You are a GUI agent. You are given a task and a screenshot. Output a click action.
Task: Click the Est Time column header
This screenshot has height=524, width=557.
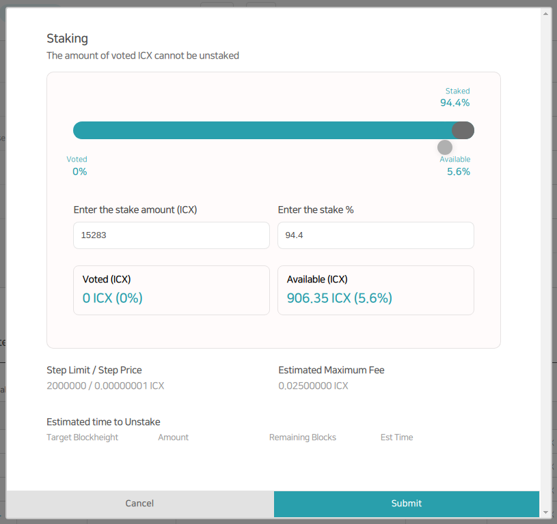tap(396, 437)
